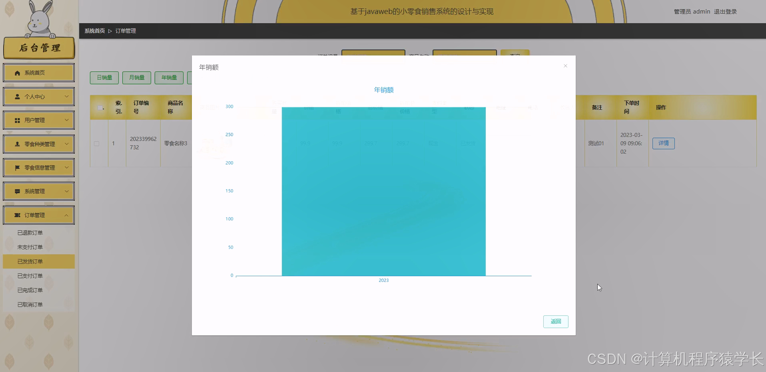This screenshot has width=766, height=372.
Task: Click the grid icon beside 用户管理
Action: pos(17,120)
